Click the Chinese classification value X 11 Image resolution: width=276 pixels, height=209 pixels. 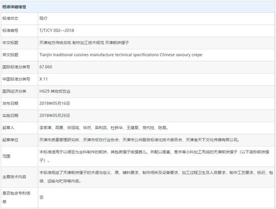click(x=44, y=79)
